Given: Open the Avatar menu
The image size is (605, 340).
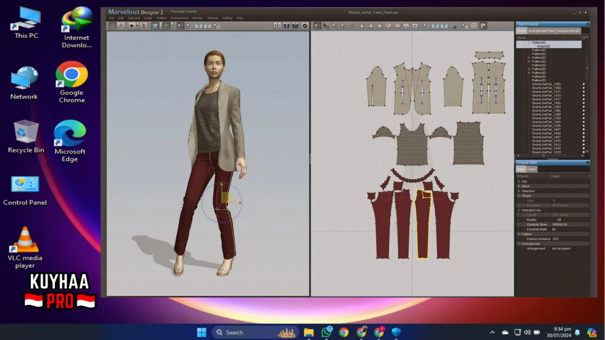Looking at the screenshot, I should click(148, 18).
